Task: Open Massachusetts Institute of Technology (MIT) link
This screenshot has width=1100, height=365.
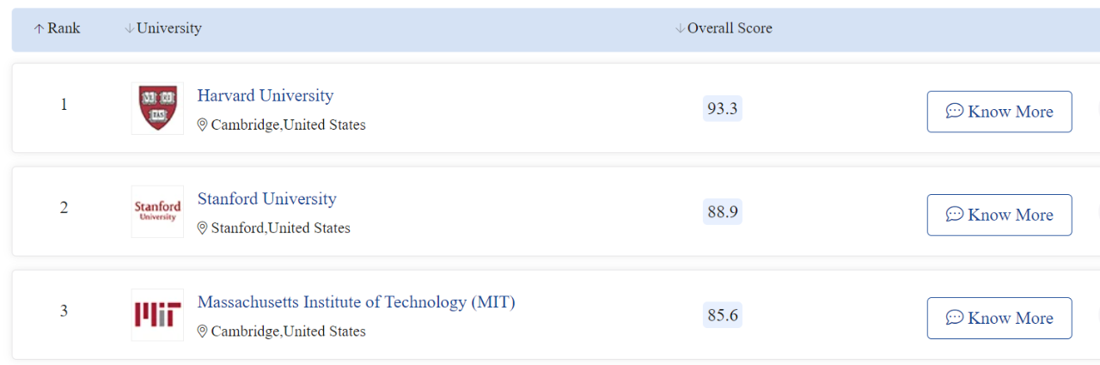Action: (357, 301)
